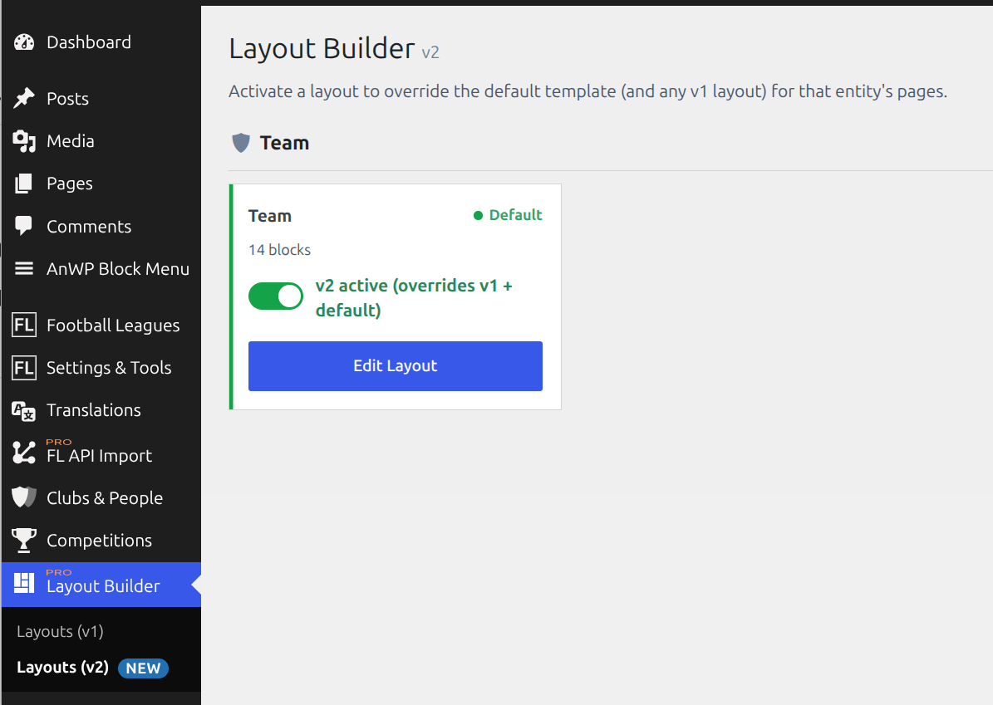993x705 pixels.
Task: Click the Team section heading
Action: click(284, 143)
